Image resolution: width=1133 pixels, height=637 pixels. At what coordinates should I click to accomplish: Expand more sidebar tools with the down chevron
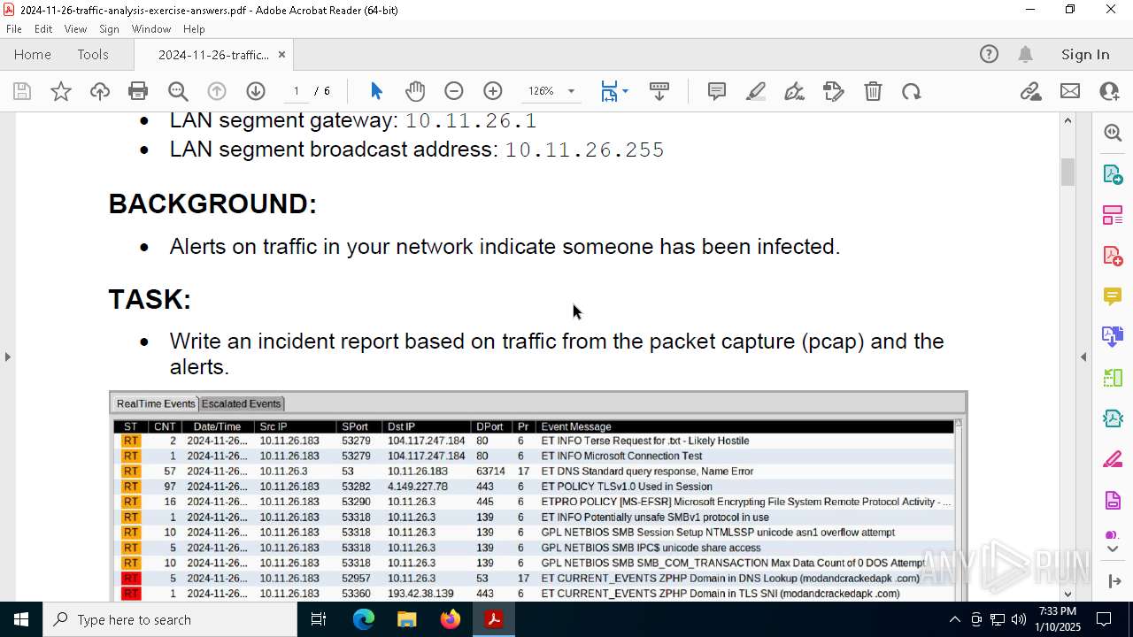pyautogui.click(x=1113, y=549)
